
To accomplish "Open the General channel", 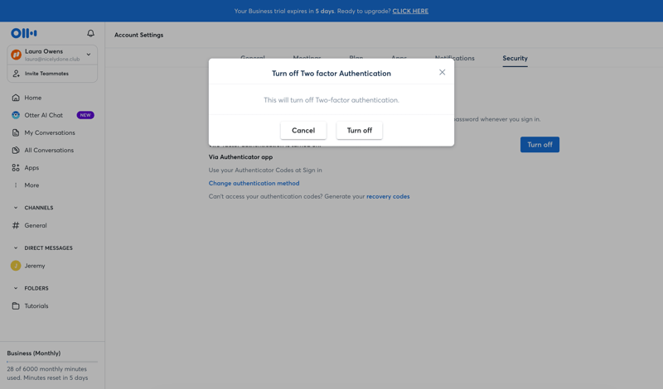I will pyautogui.click(x=36, y=225).
